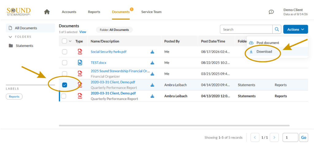Click Word icon for TEST.docx
This screenshot has height=146, width=314.
80,63
